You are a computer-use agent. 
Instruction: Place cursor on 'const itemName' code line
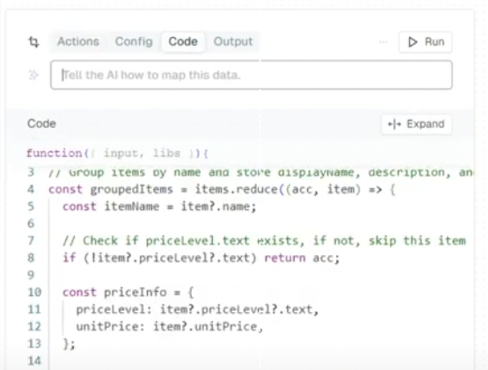159,206
